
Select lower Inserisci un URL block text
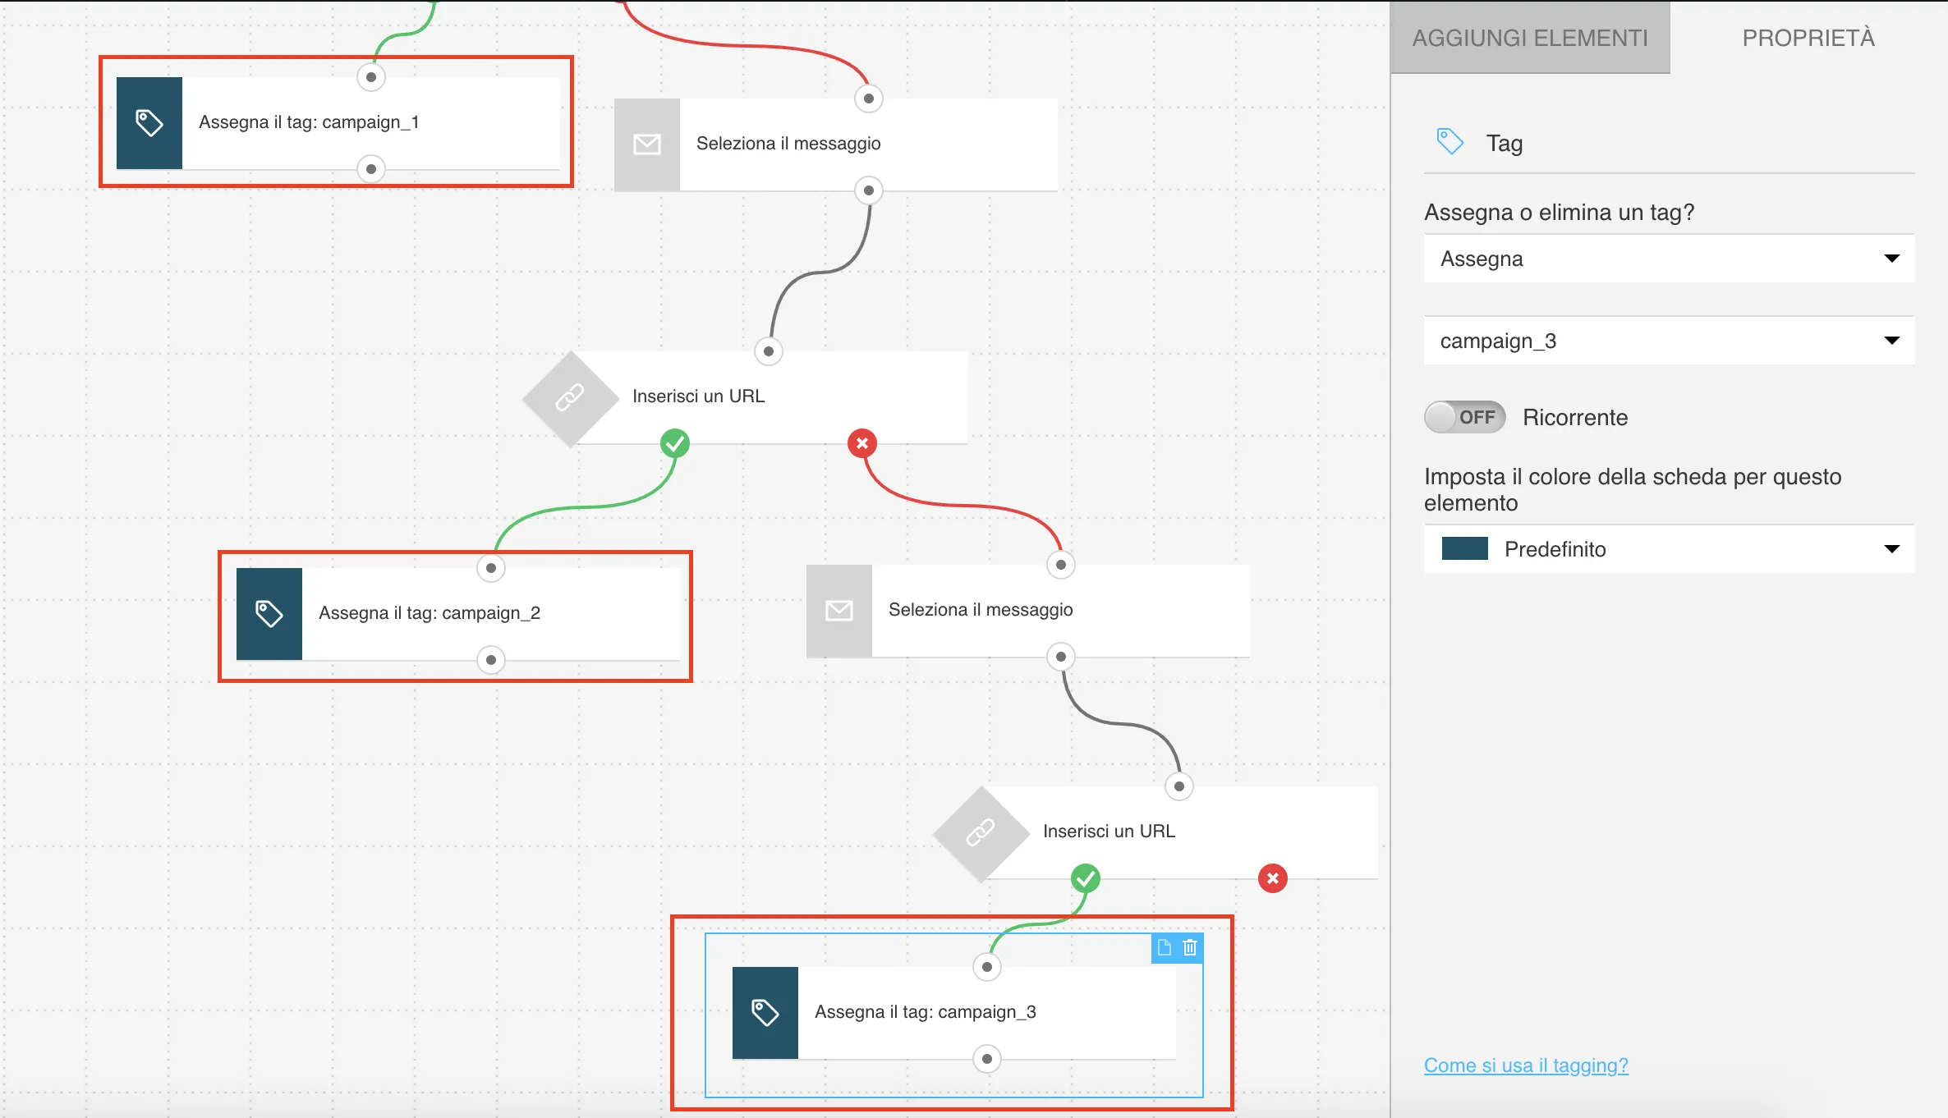click(x=1109, y=832)
